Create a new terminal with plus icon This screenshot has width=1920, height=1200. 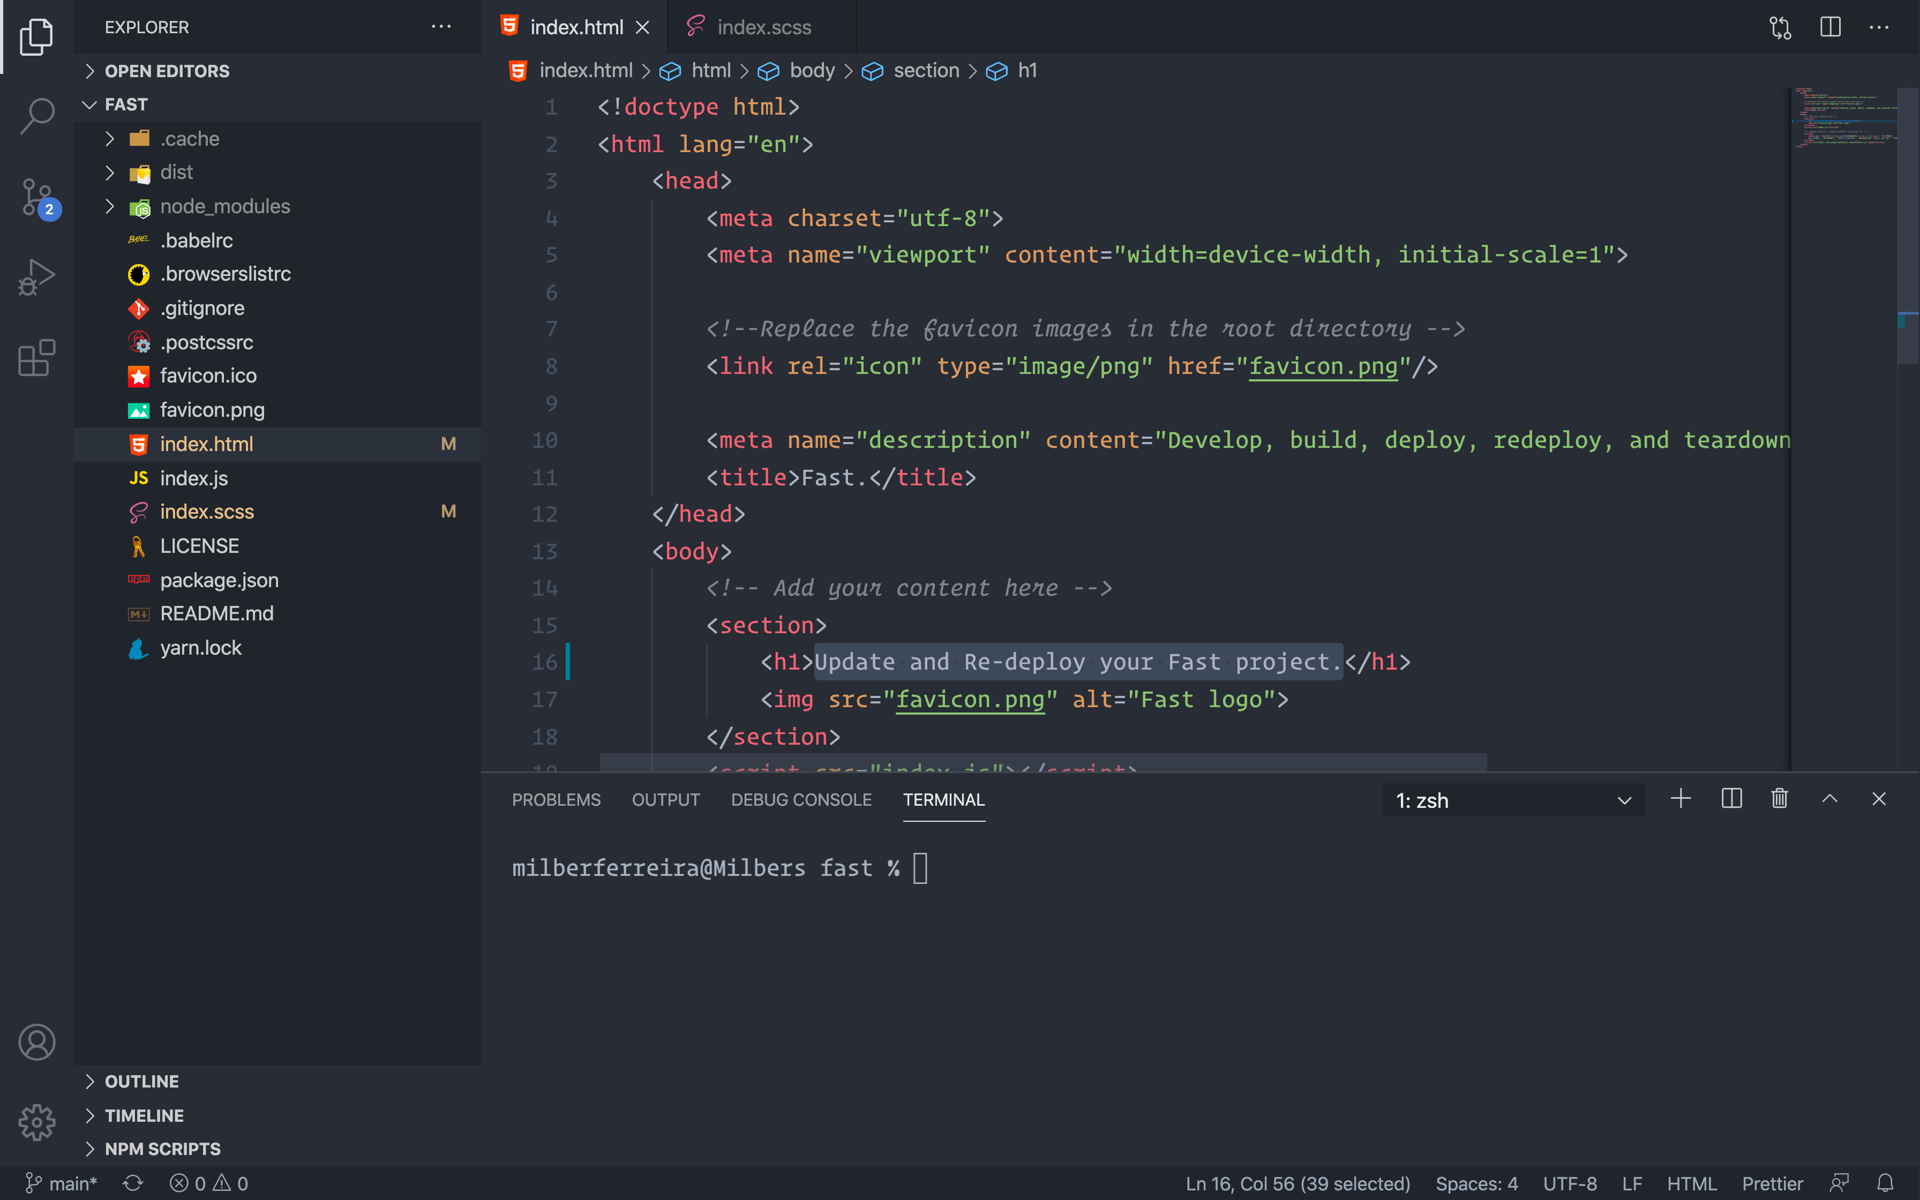[x=1681, y=799]
